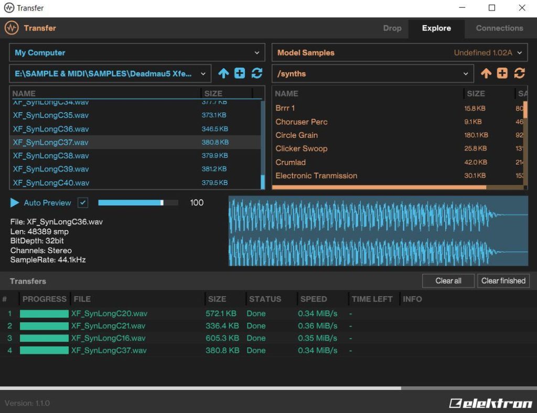Go up one folder on Model Samples side
Screen dimensions: 537x413
(x=486, y=73)
